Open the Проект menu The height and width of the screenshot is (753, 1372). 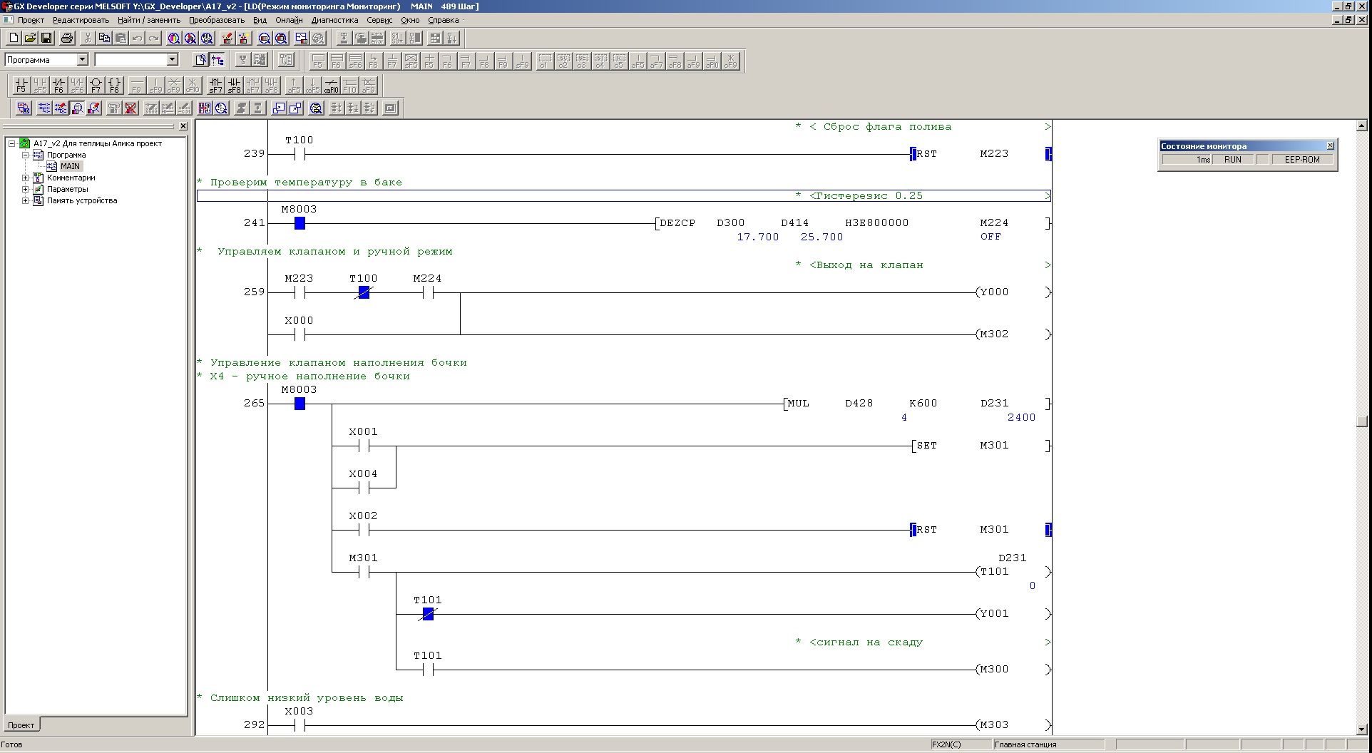point(31,20)
